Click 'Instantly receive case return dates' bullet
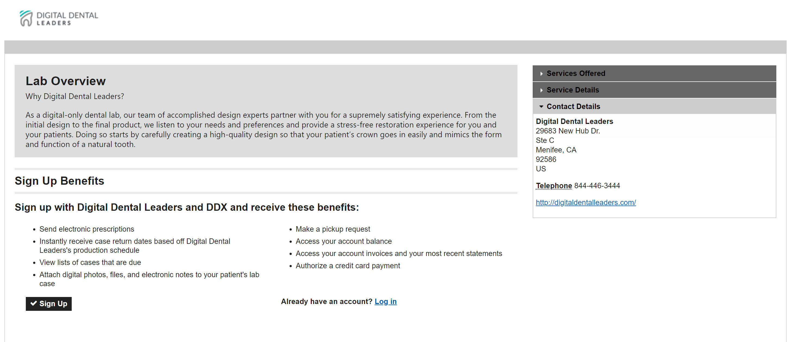Screen dimensions: 791x342 click(135, 246)
